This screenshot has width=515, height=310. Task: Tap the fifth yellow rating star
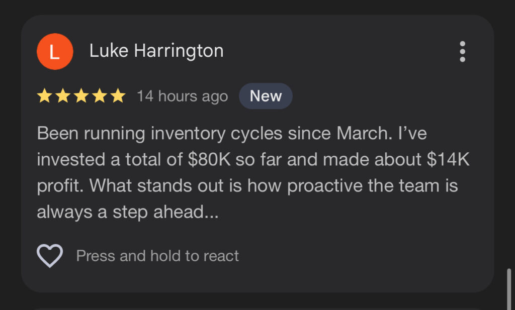coord(118,96)
